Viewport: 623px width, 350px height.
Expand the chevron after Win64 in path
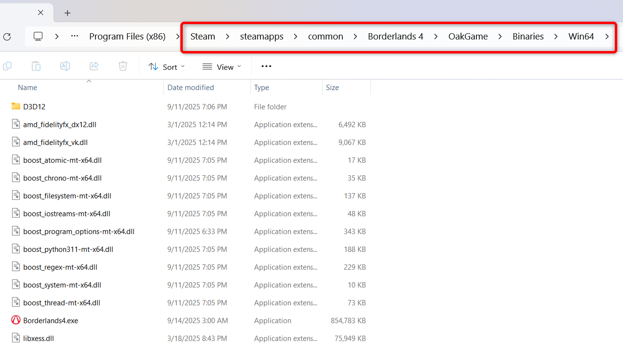(x=607, y=37)
